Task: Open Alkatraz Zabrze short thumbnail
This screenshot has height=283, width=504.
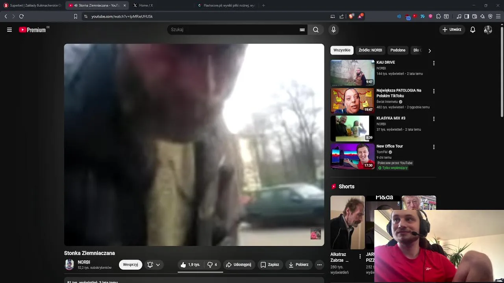Action: [x=348, y=222]
